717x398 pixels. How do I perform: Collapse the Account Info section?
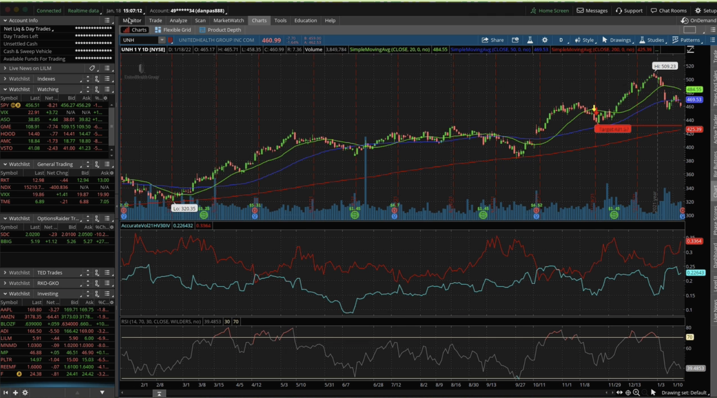[x=5, y=20]
